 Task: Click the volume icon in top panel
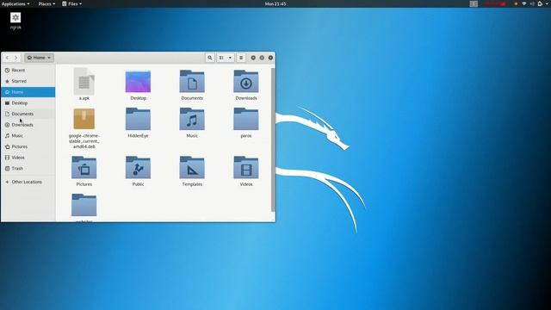tap(532, 3)
